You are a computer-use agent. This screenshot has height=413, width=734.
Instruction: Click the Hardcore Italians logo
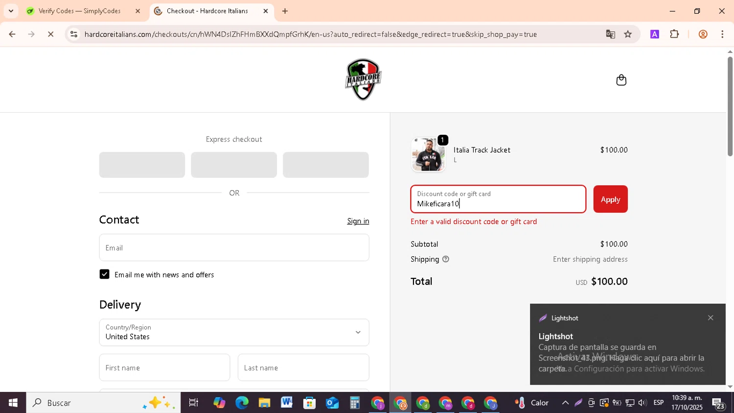tap(363, 79)
